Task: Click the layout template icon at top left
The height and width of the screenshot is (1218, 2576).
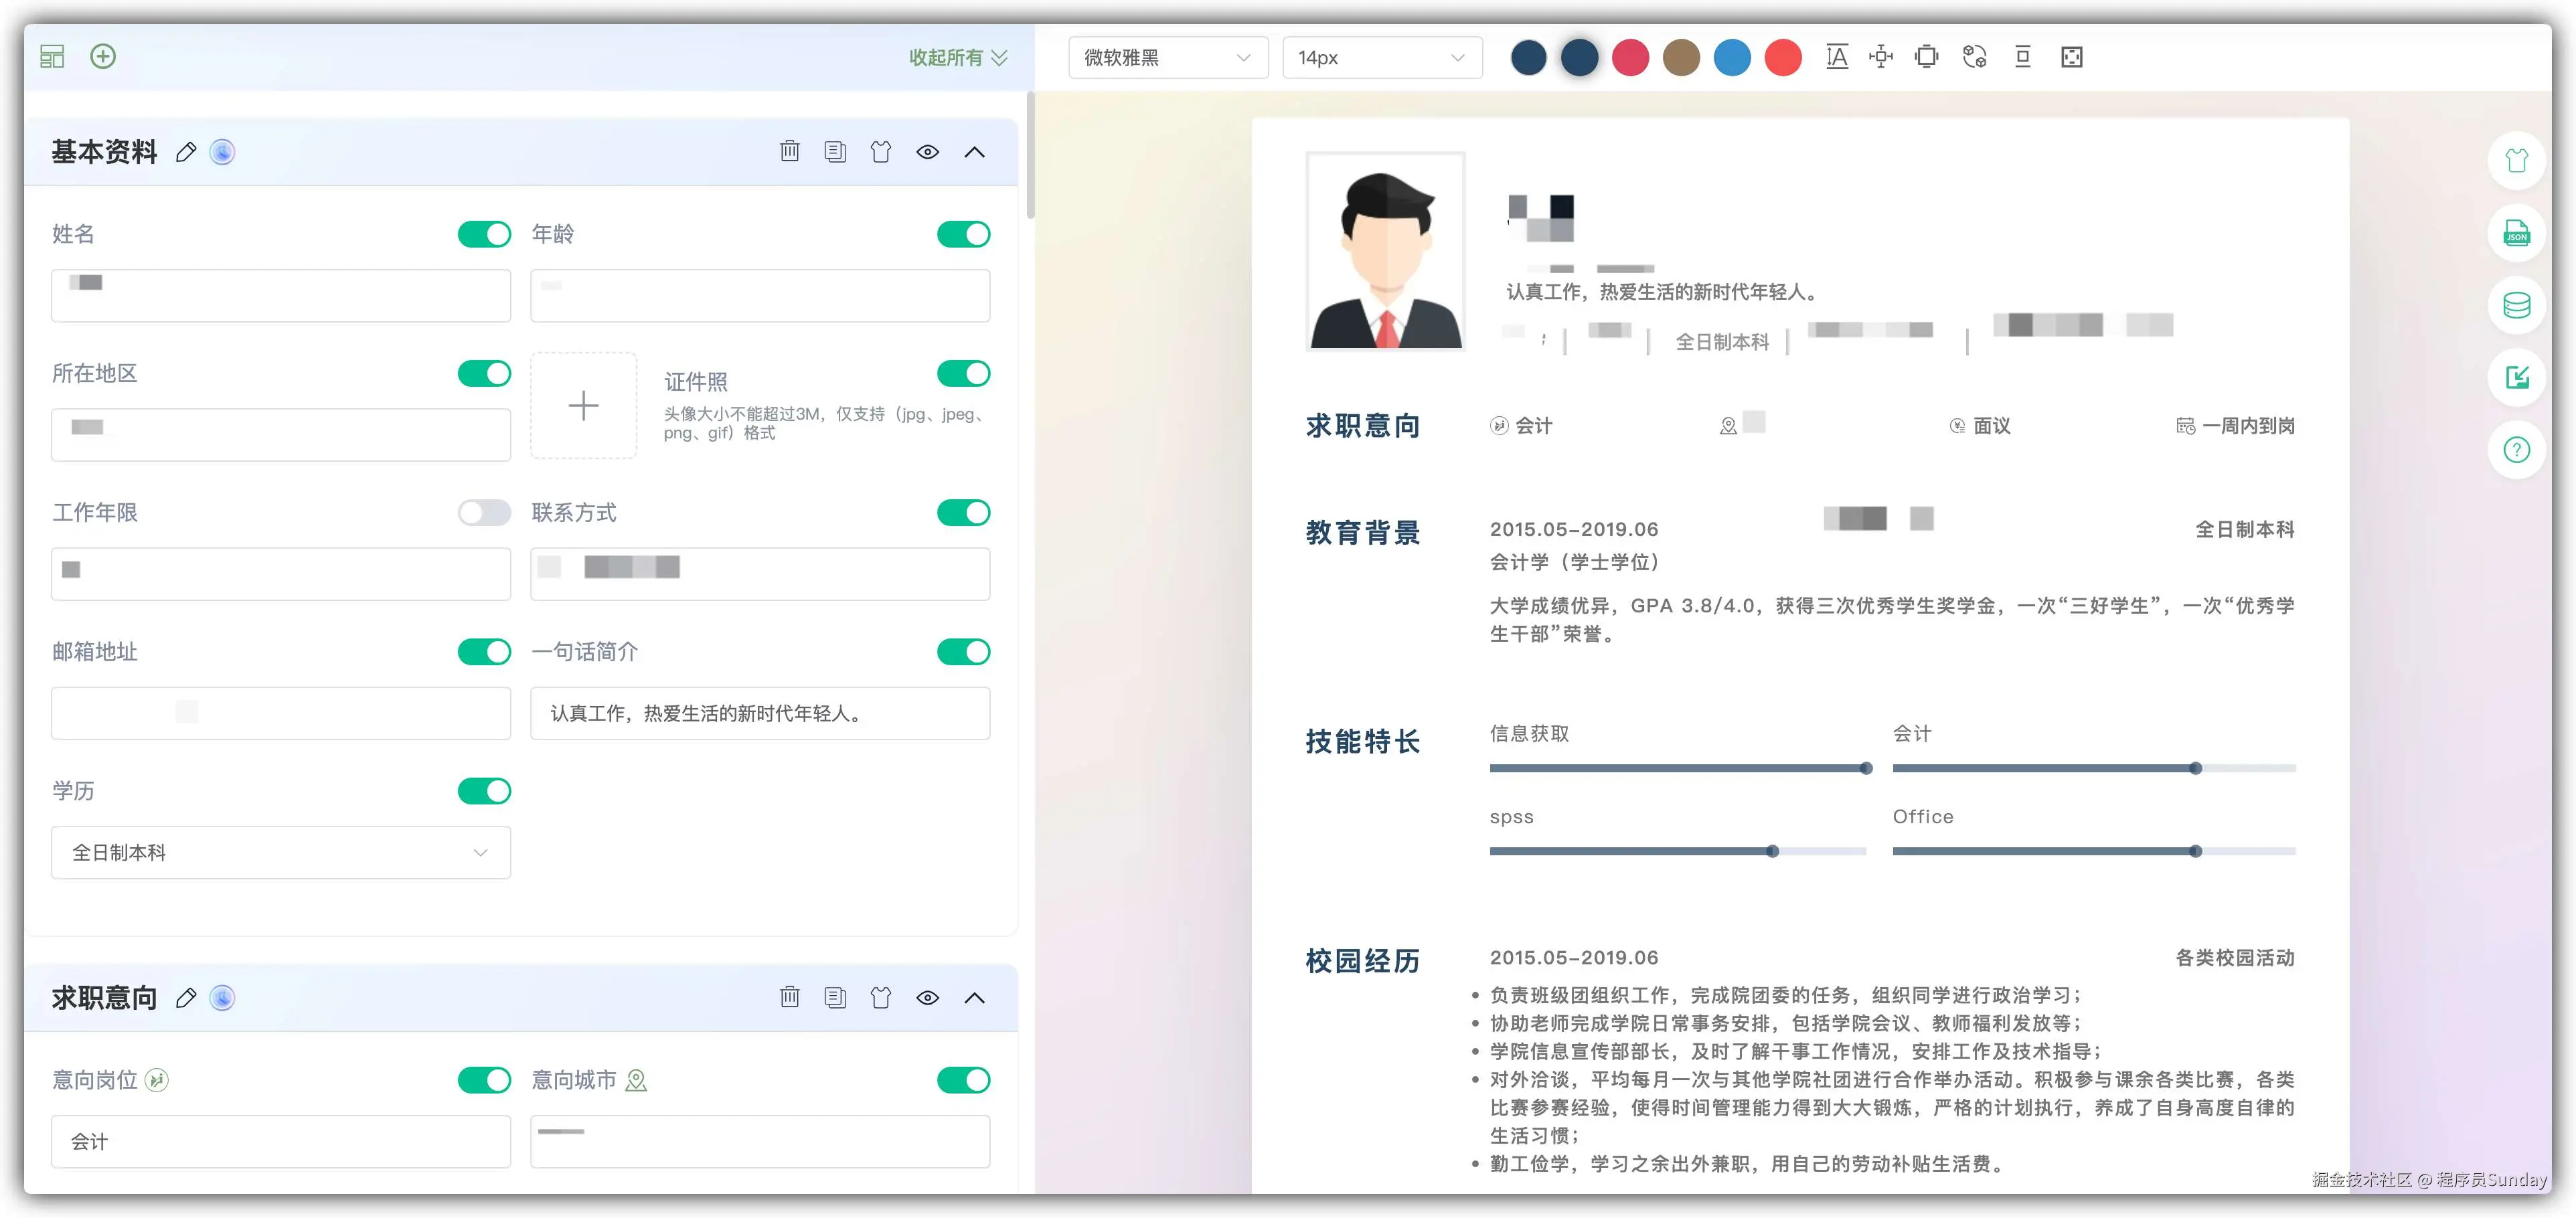Action: [x=52, y=56]
